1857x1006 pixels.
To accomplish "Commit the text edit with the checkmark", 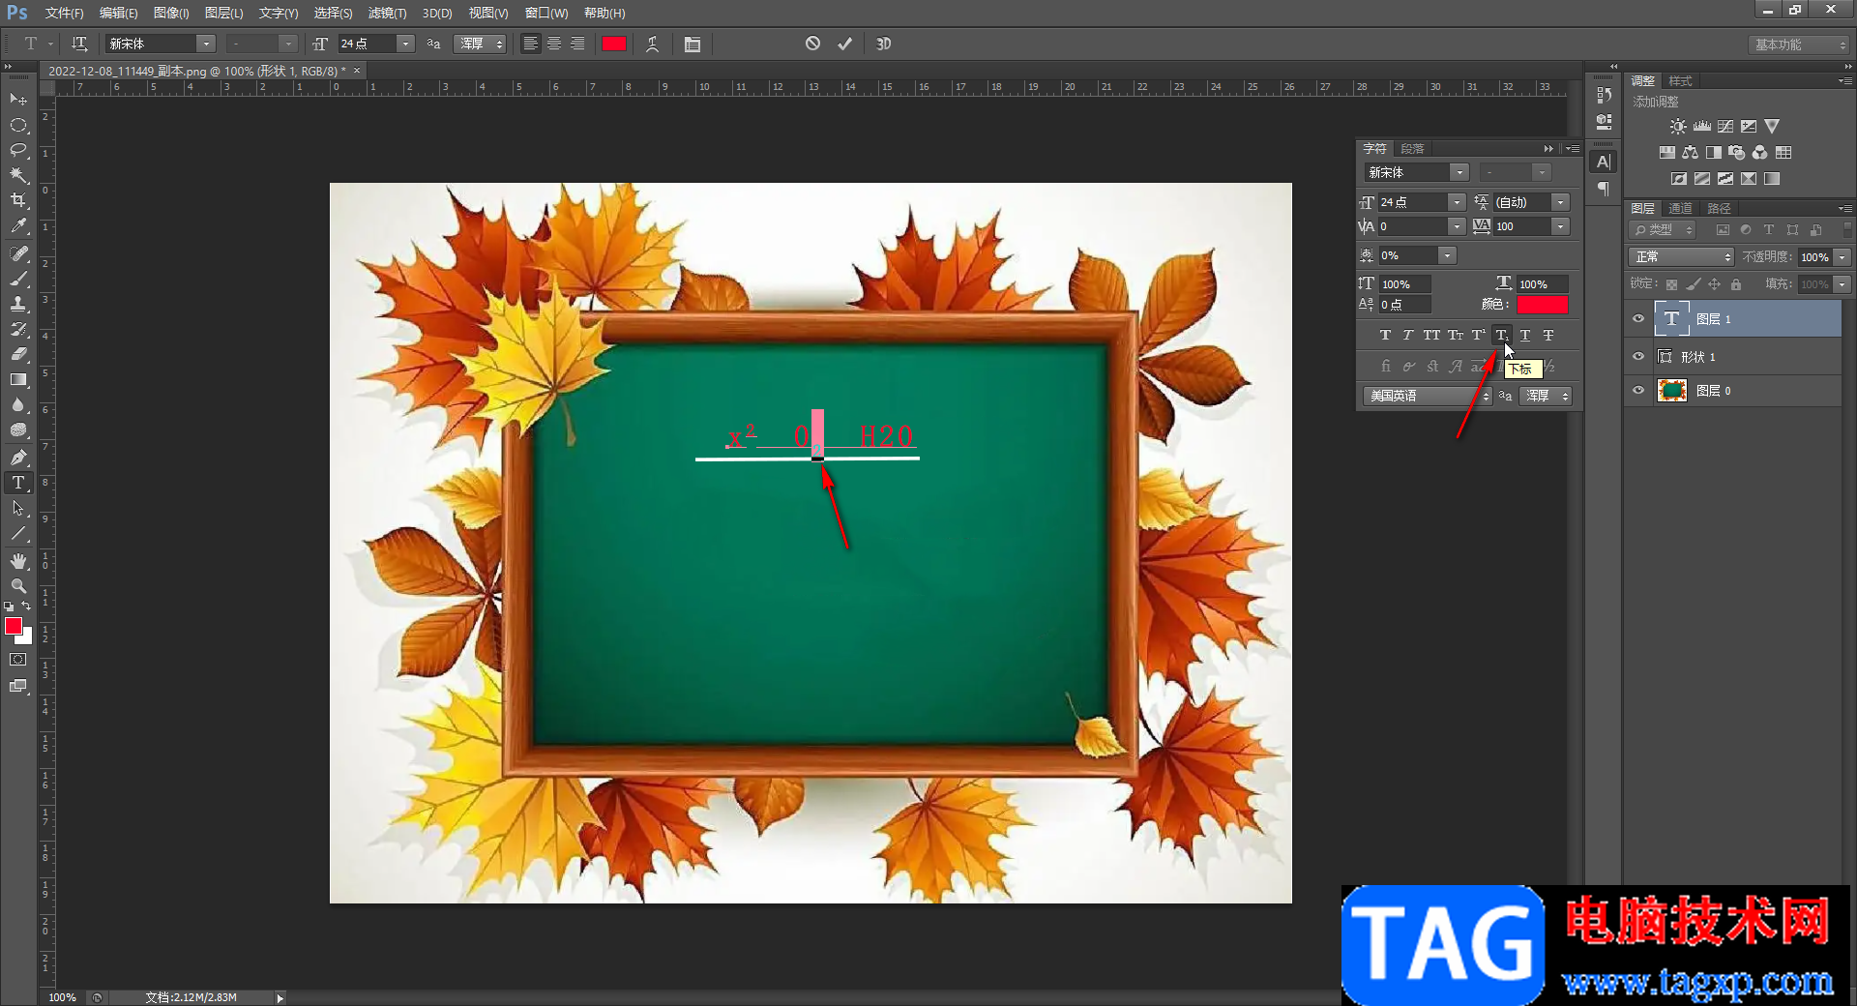I will pyautogui.click(x=844, y=44).
